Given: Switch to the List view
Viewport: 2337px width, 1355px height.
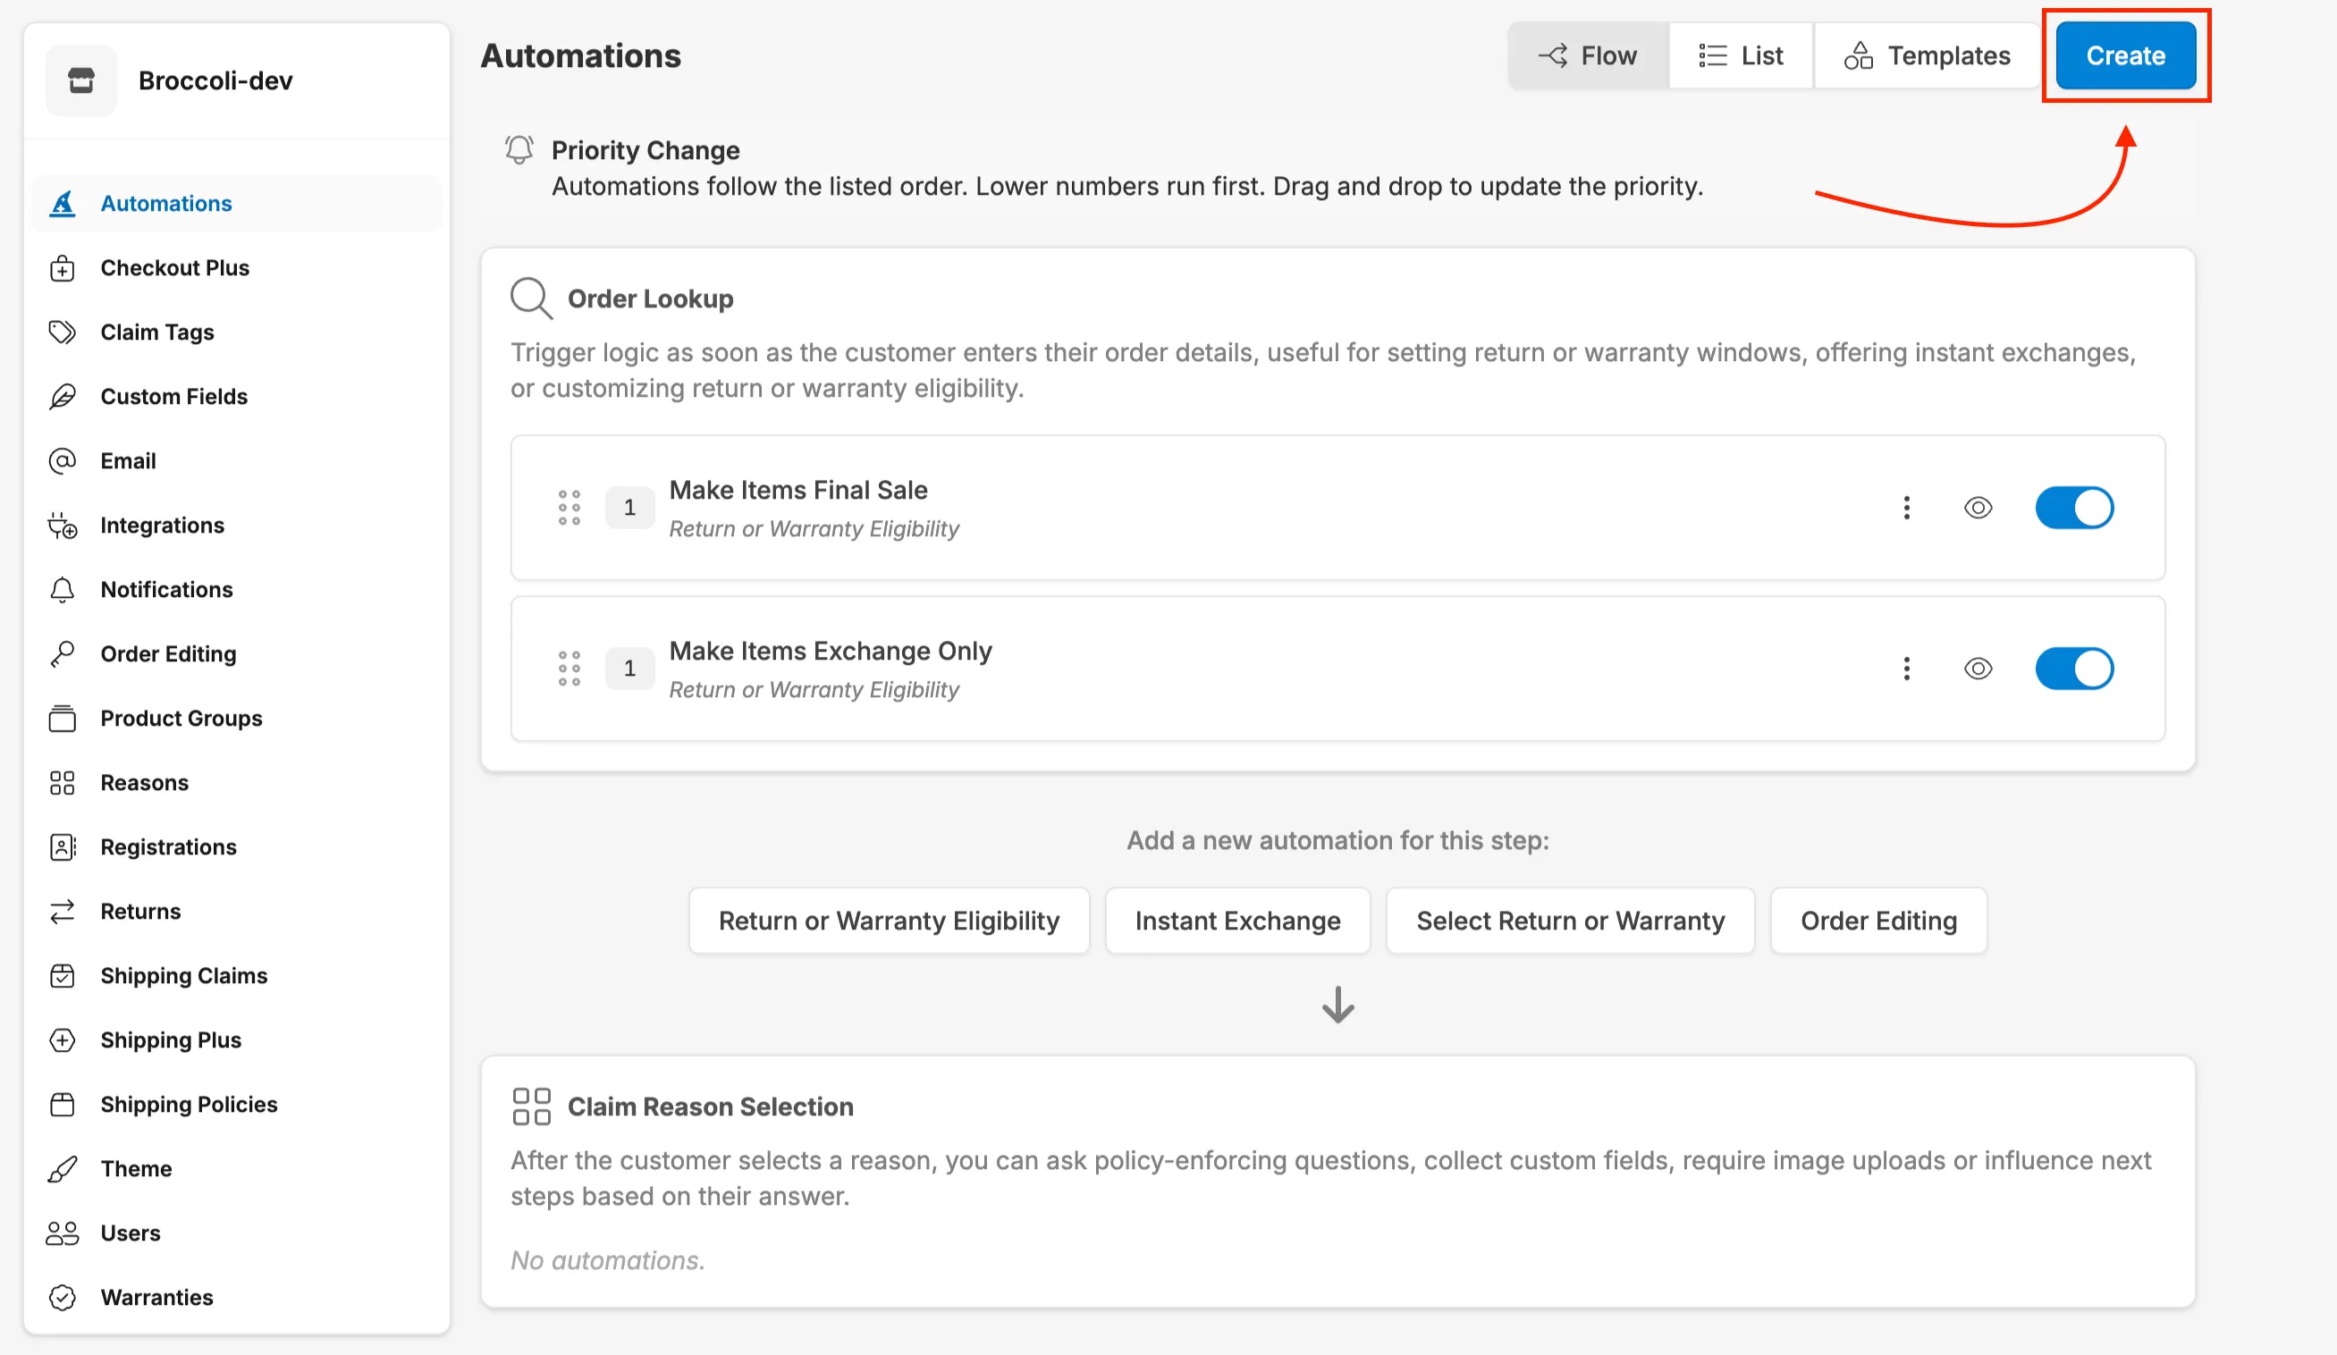Looking at the screenshot, I should click(1741, 55).
